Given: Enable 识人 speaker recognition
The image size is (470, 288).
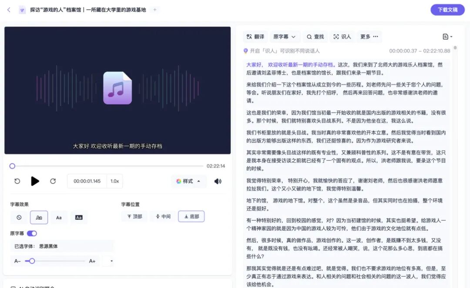Looking at the screenshot, I should tap(342, 36).
